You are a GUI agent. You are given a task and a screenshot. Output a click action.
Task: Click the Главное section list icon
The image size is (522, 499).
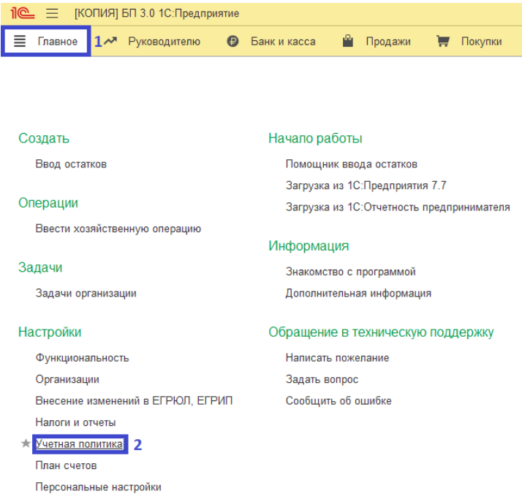click(20, 42)
